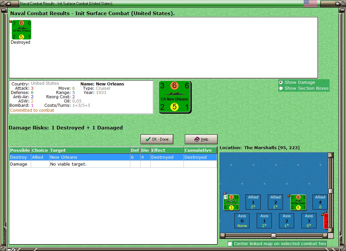Viewport: 346px width, 251px height.
Task: Click the Allied 1 section box
Action: 253,202
